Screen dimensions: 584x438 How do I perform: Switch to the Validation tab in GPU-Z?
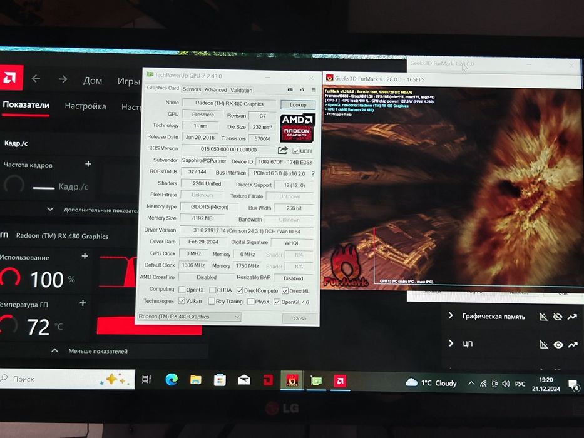241,90
